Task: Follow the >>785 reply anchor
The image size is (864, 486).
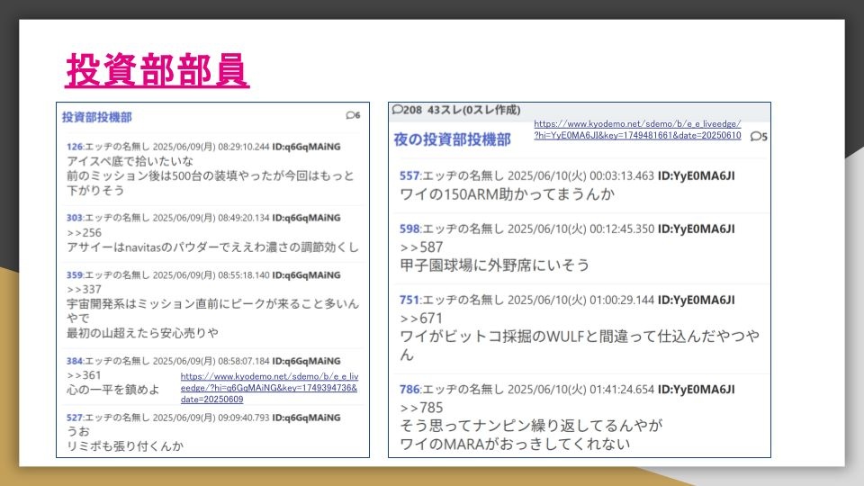Action: pos(418,407)
